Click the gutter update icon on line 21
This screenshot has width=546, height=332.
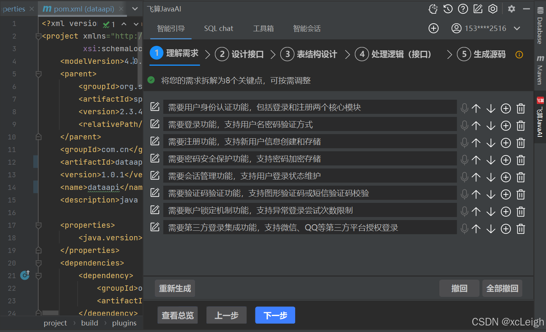[25, 275]
